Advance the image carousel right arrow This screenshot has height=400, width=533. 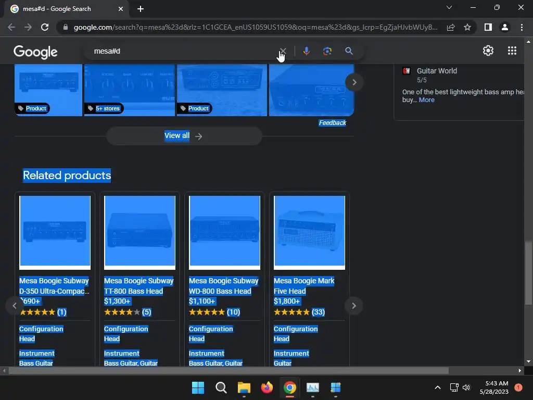pyautogui.click(x=354, y=82)
